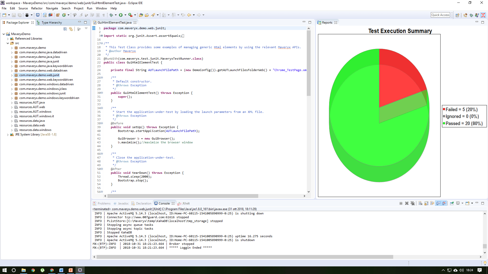Click the Last Edit Location arrow icon
The height and width of the screenshot is (274, 488).
tap(183, 15)
